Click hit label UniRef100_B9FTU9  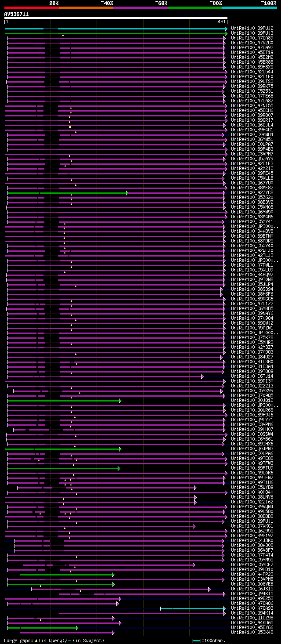(252, 468)
